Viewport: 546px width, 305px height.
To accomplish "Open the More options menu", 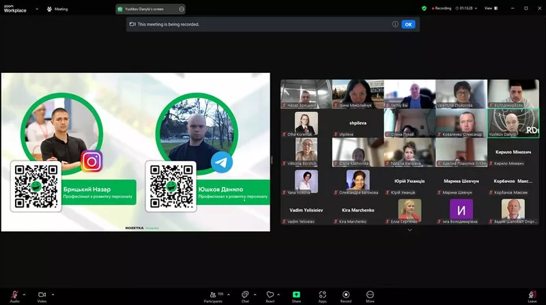I will [x=370, y=296].
